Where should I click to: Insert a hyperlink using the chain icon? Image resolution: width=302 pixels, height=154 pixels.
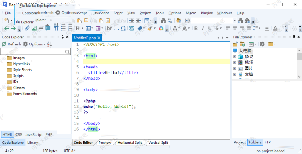click(27, 28)
